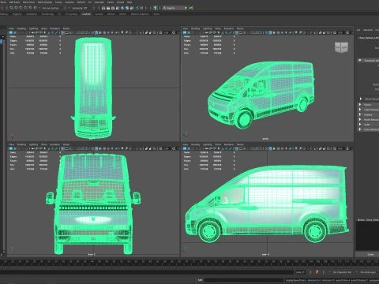379x284 pixels.
Task: Click the MEL command line input
Action: (x=243, y=280)
